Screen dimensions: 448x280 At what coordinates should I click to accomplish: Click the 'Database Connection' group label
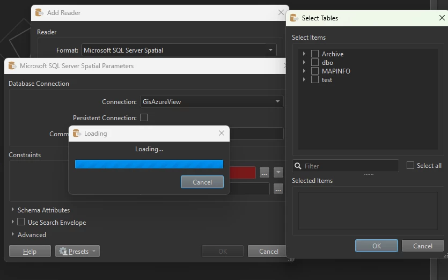[39, 84]
